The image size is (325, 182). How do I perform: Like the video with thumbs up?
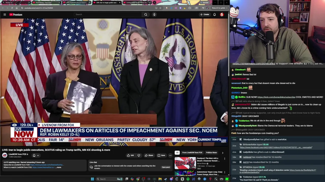131,155
